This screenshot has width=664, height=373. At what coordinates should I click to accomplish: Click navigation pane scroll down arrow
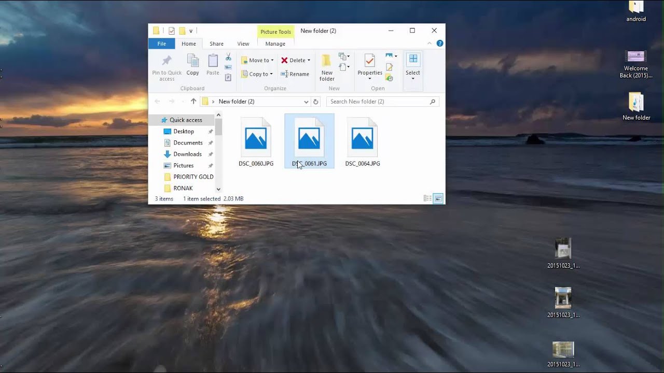click(218, 189)
